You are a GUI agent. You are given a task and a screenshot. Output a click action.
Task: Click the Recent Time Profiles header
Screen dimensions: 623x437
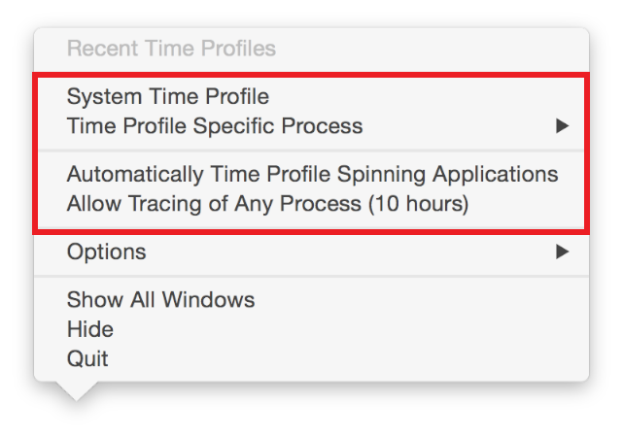click(x=171, y=48)
